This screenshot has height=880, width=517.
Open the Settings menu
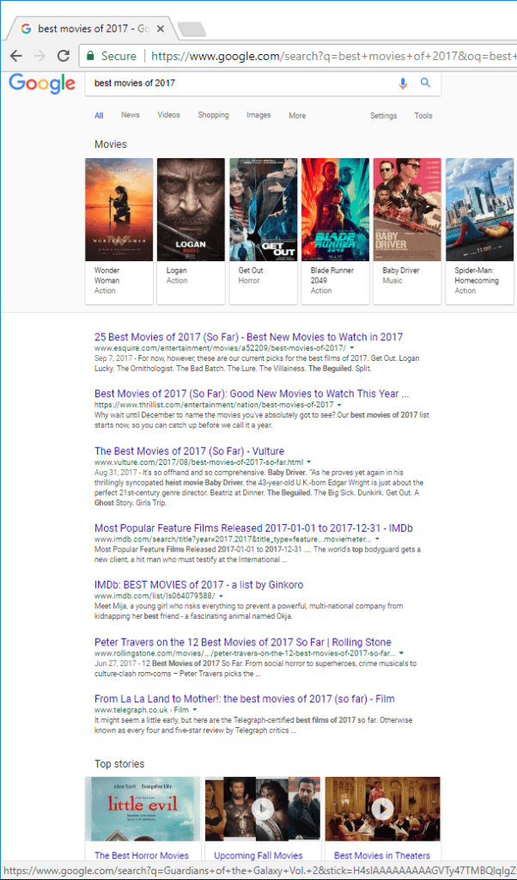click(x=384, y=116)
